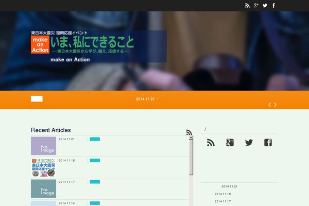Click the 2014 11 18 article date
The image size is (309, 206).
point(66,161)
